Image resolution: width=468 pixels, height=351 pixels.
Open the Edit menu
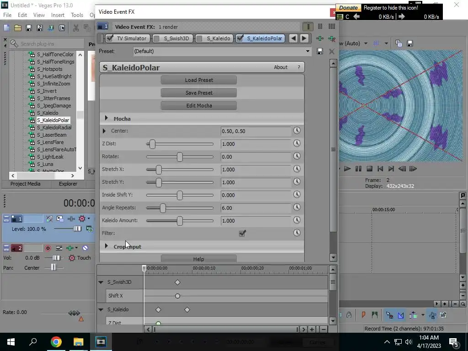pos(22,15)
